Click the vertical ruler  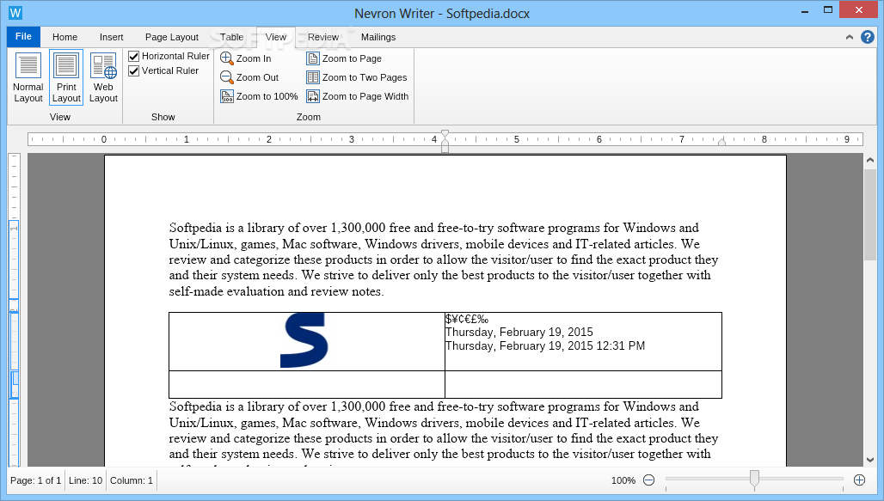tap(14, 309)
